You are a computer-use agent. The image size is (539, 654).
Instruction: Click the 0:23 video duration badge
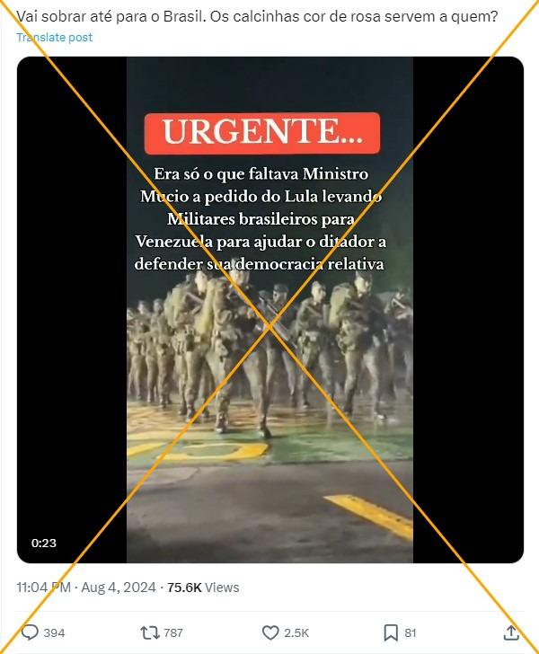(x=43, y=543)
